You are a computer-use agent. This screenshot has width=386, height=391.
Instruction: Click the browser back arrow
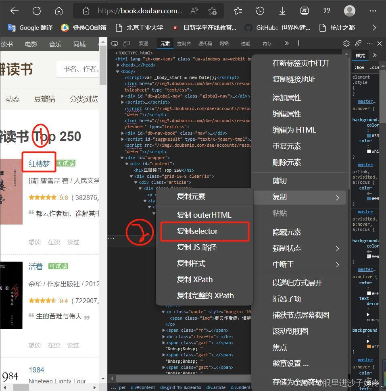coord(15,11)
